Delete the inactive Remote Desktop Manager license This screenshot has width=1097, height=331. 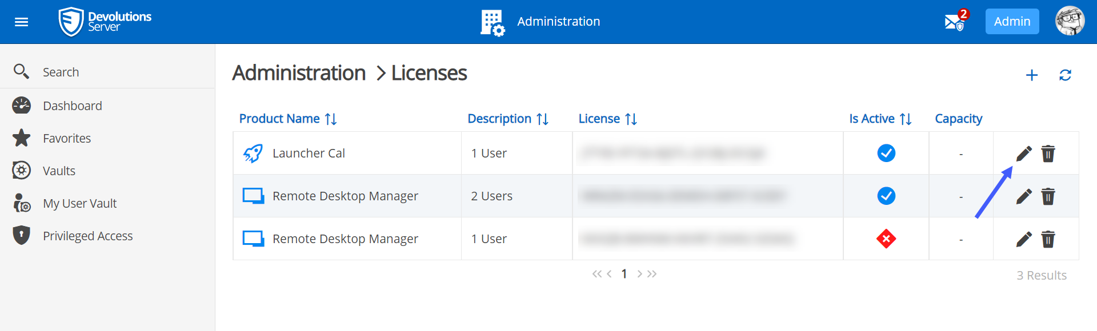pos(1048,239)
